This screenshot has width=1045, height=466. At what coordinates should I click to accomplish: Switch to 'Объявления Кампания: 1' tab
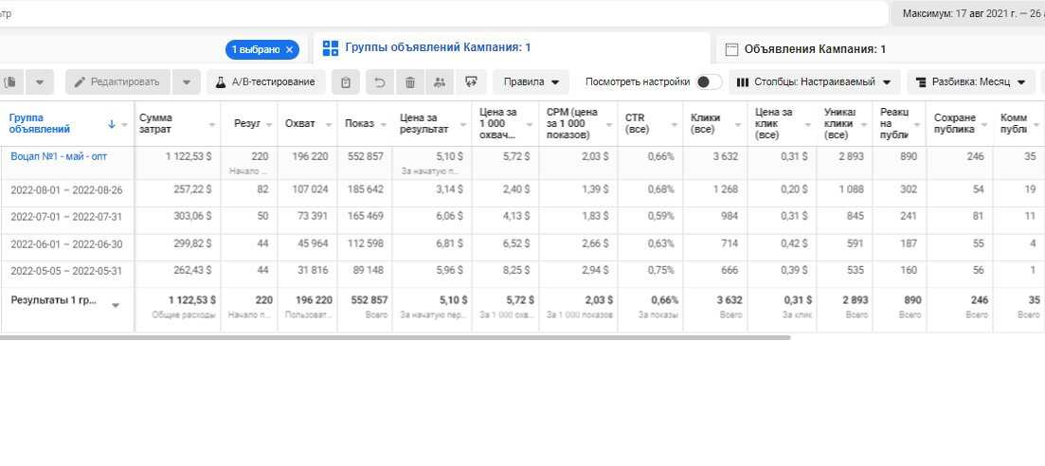point(807,49)
